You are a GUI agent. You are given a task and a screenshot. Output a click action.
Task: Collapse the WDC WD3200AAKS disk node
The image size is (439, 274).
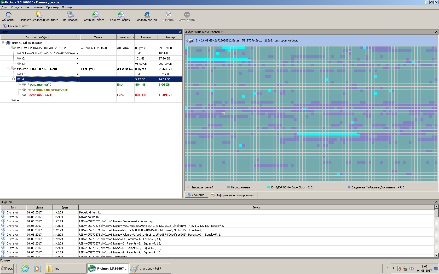tap(8, 48)
